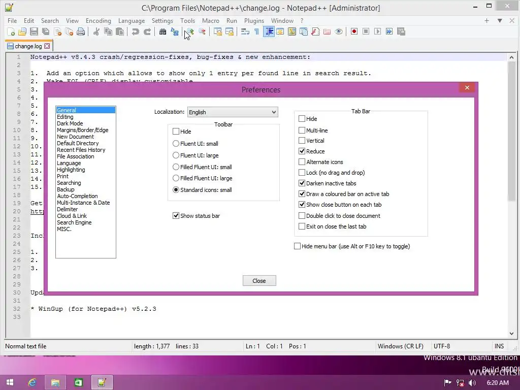Enable Double click to close document

(x=302, y=215)
